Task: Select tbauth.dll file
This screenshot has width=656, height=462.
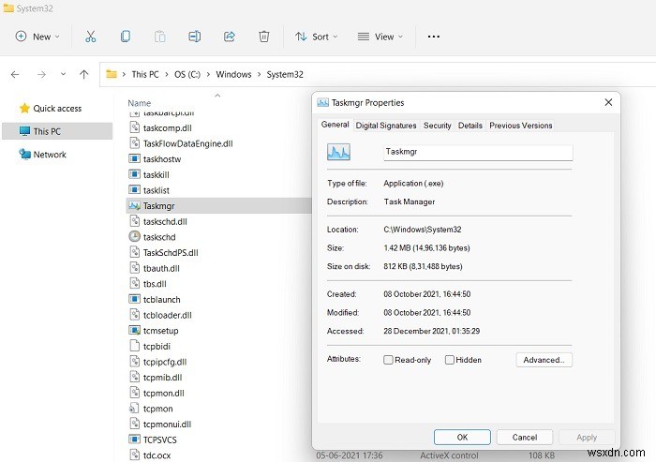Action: [161, 268]
